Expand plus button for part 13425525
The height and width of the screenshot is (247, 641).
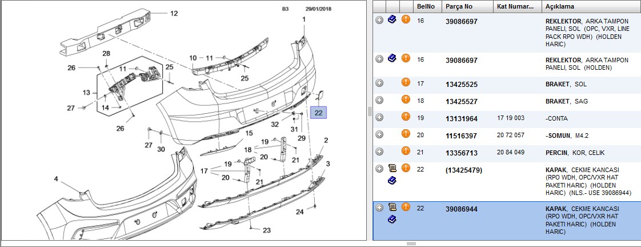click(379, 83)
